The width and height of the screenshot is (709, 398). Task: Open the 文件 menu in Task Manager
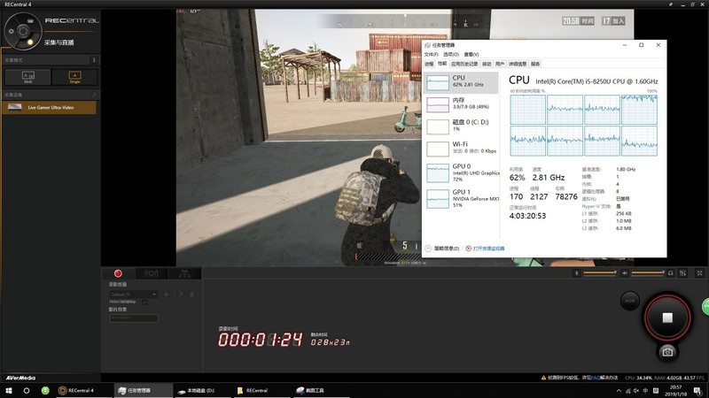[x=431, y=54]
